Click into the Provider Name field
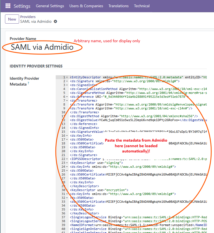Viewport: 214px width, 233px height. point(42,47)
